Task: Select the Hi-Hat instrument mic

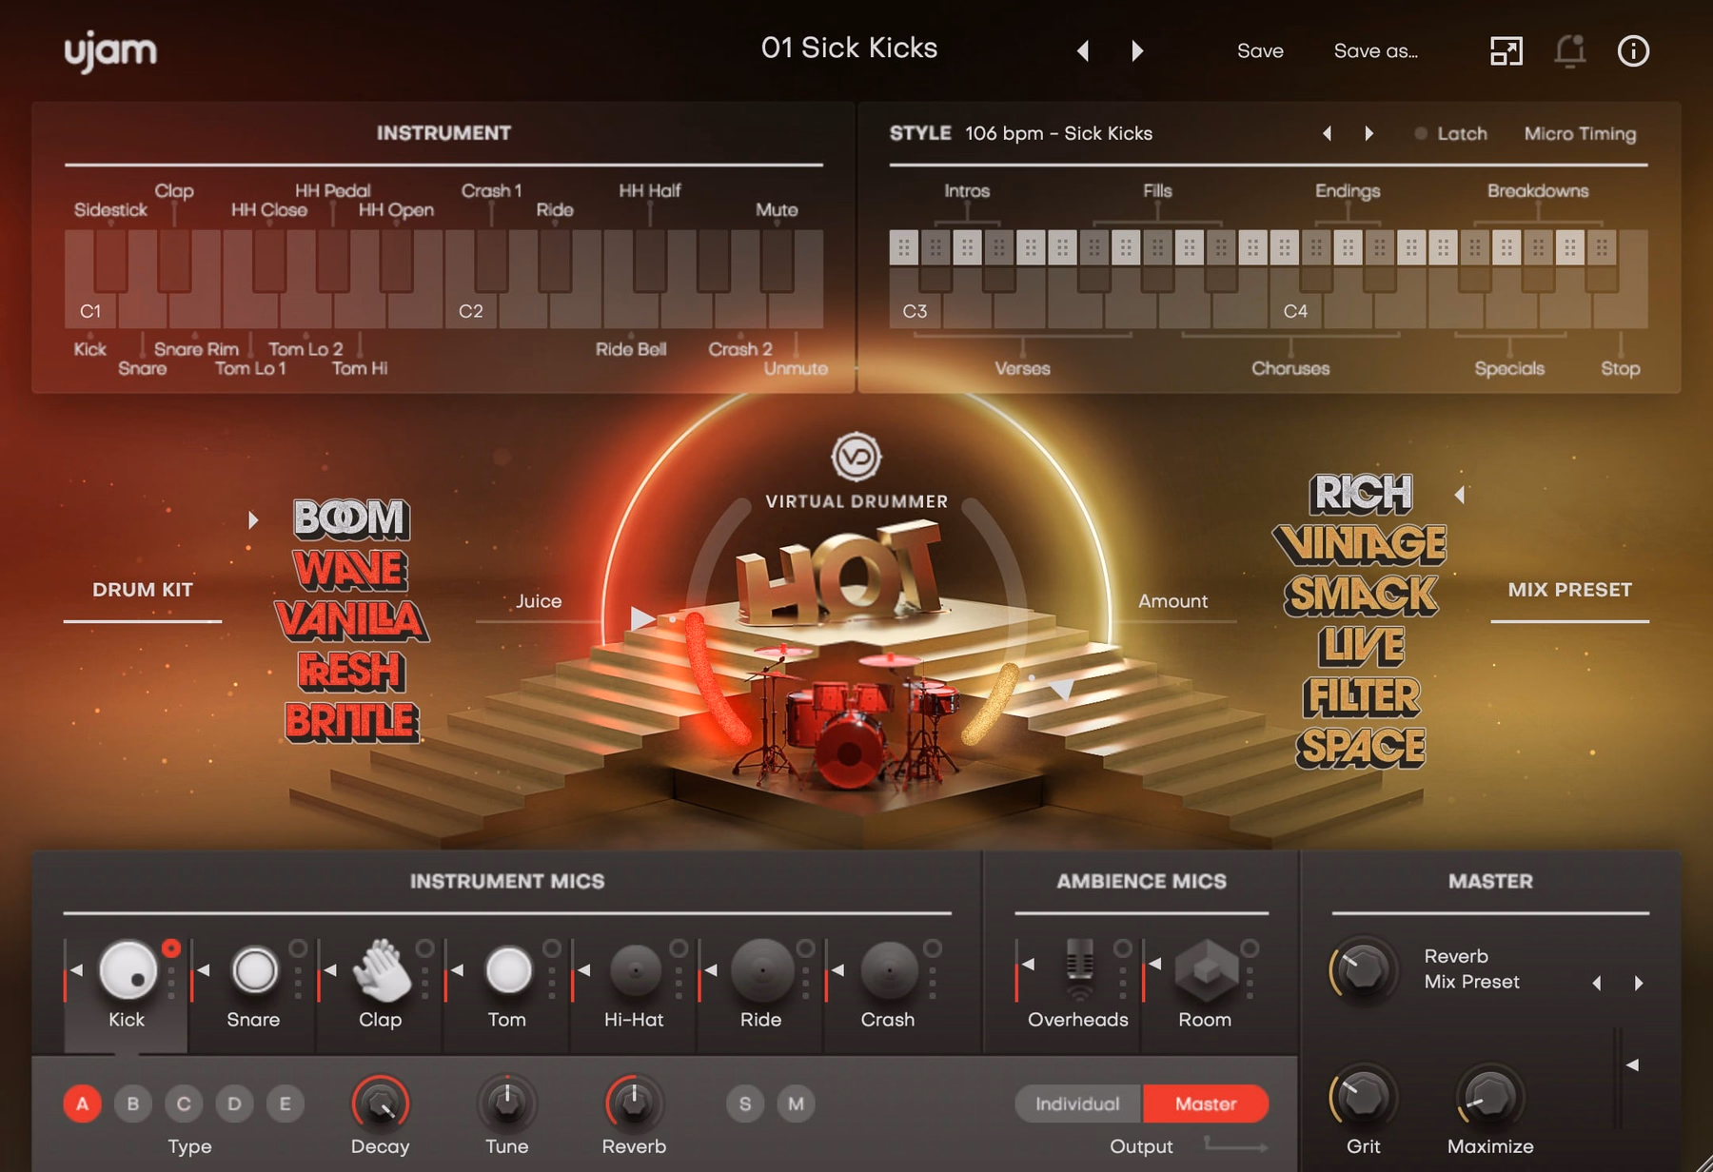Action: coord(635,971)
